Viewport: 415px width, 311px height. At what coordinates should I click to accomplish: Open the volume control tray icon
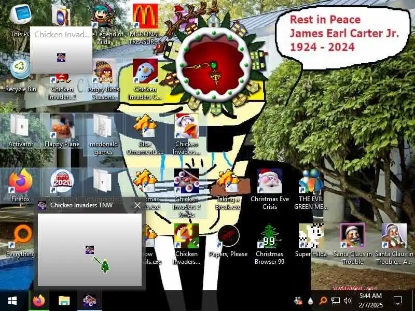point(347,301)
